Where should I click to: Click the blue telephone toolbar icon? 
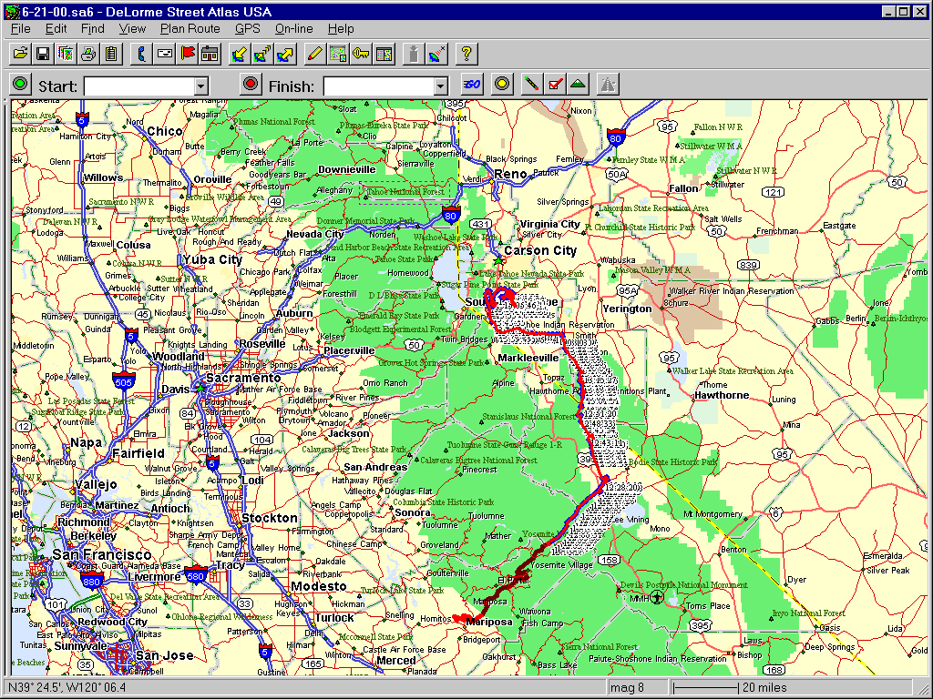tap(142, 54)
